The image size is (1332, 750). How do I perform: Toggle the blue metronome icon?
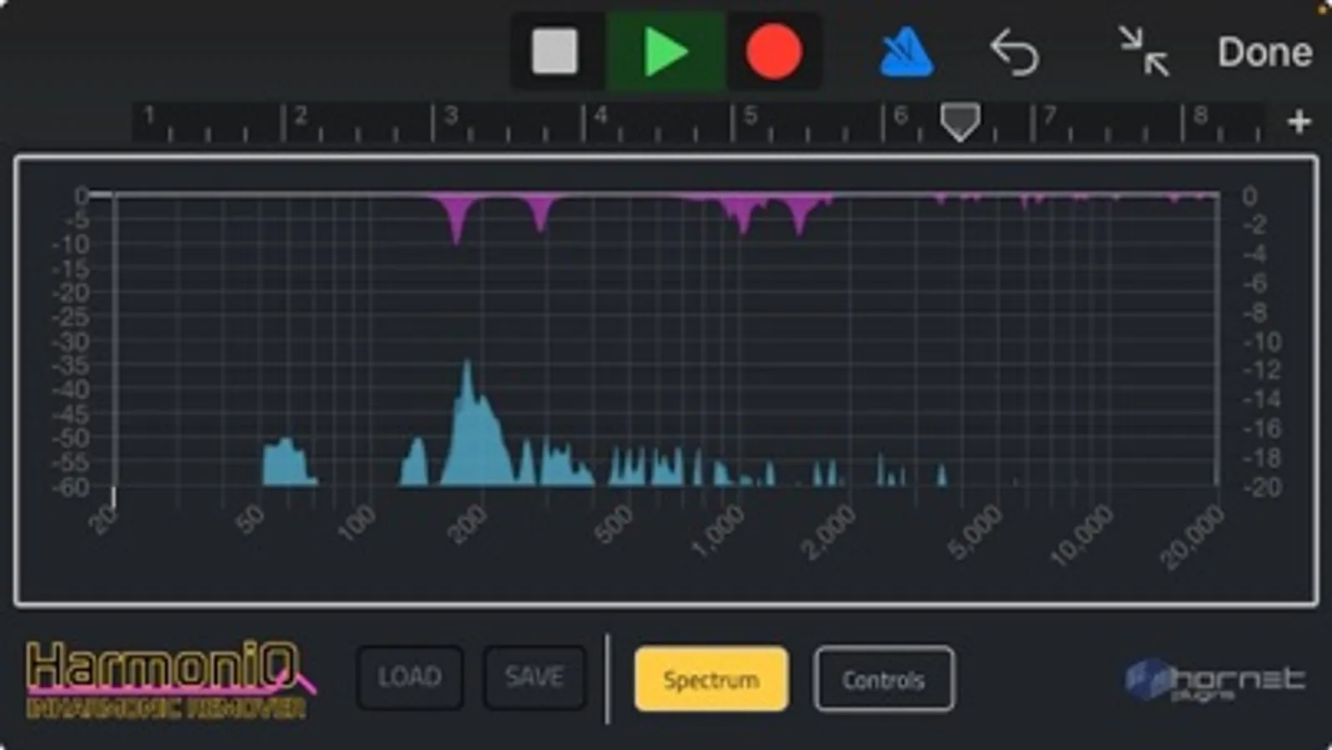tap(906, 52)
